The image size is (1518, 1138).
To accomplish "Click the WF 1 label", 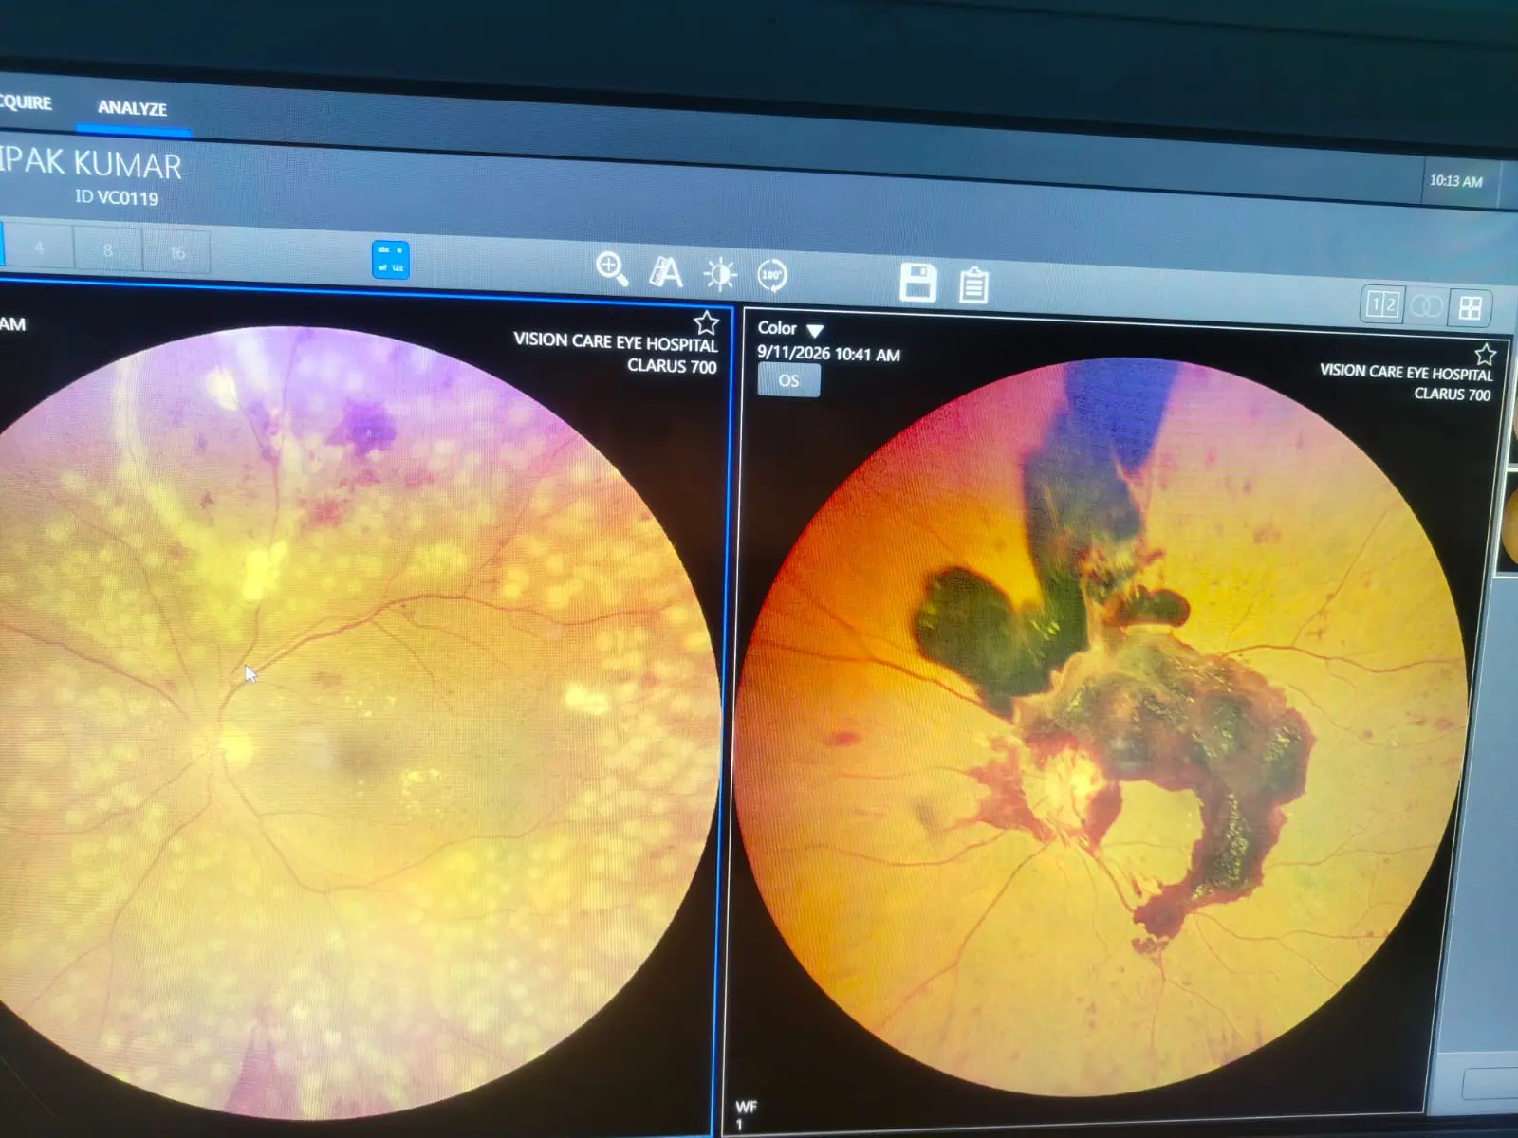I will point(746,1115).
